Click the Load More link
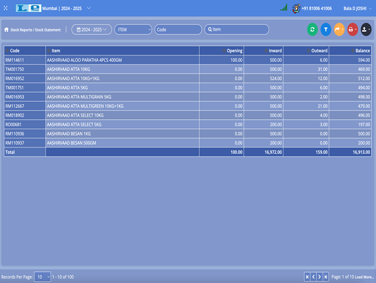Screen dimensions: 376x283 point(365,277)
